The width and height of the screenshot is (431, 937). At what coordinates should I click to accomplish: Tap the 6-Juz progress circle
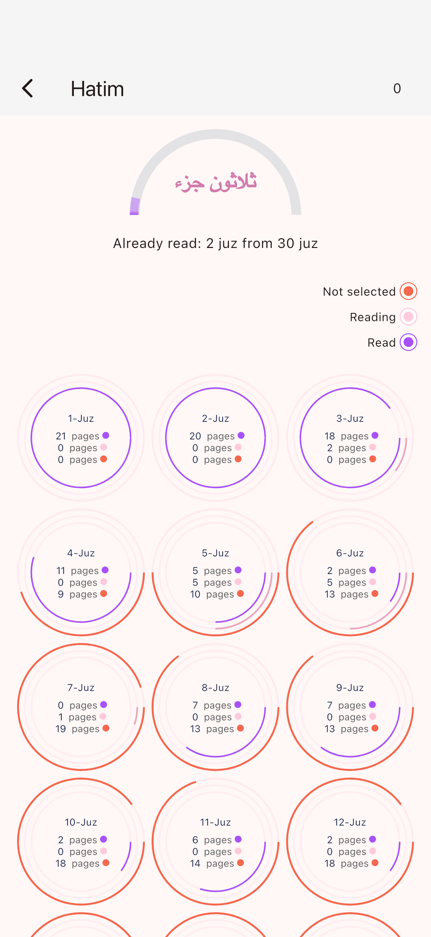coord(350,572)
